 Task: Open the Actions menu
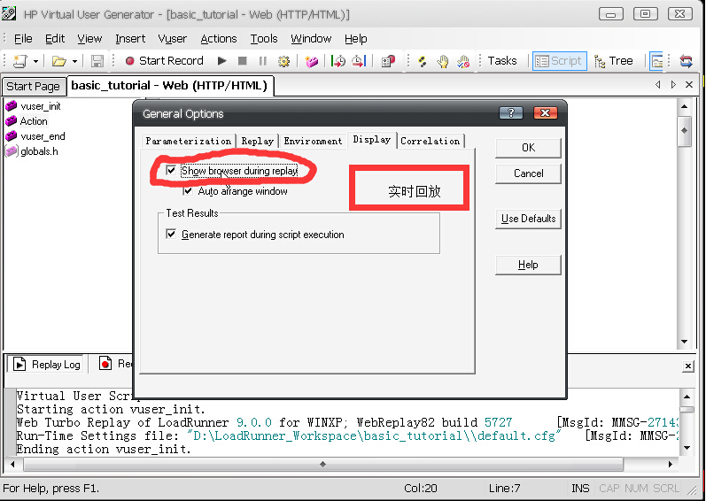pyautogui.click(x=219, y=39)
